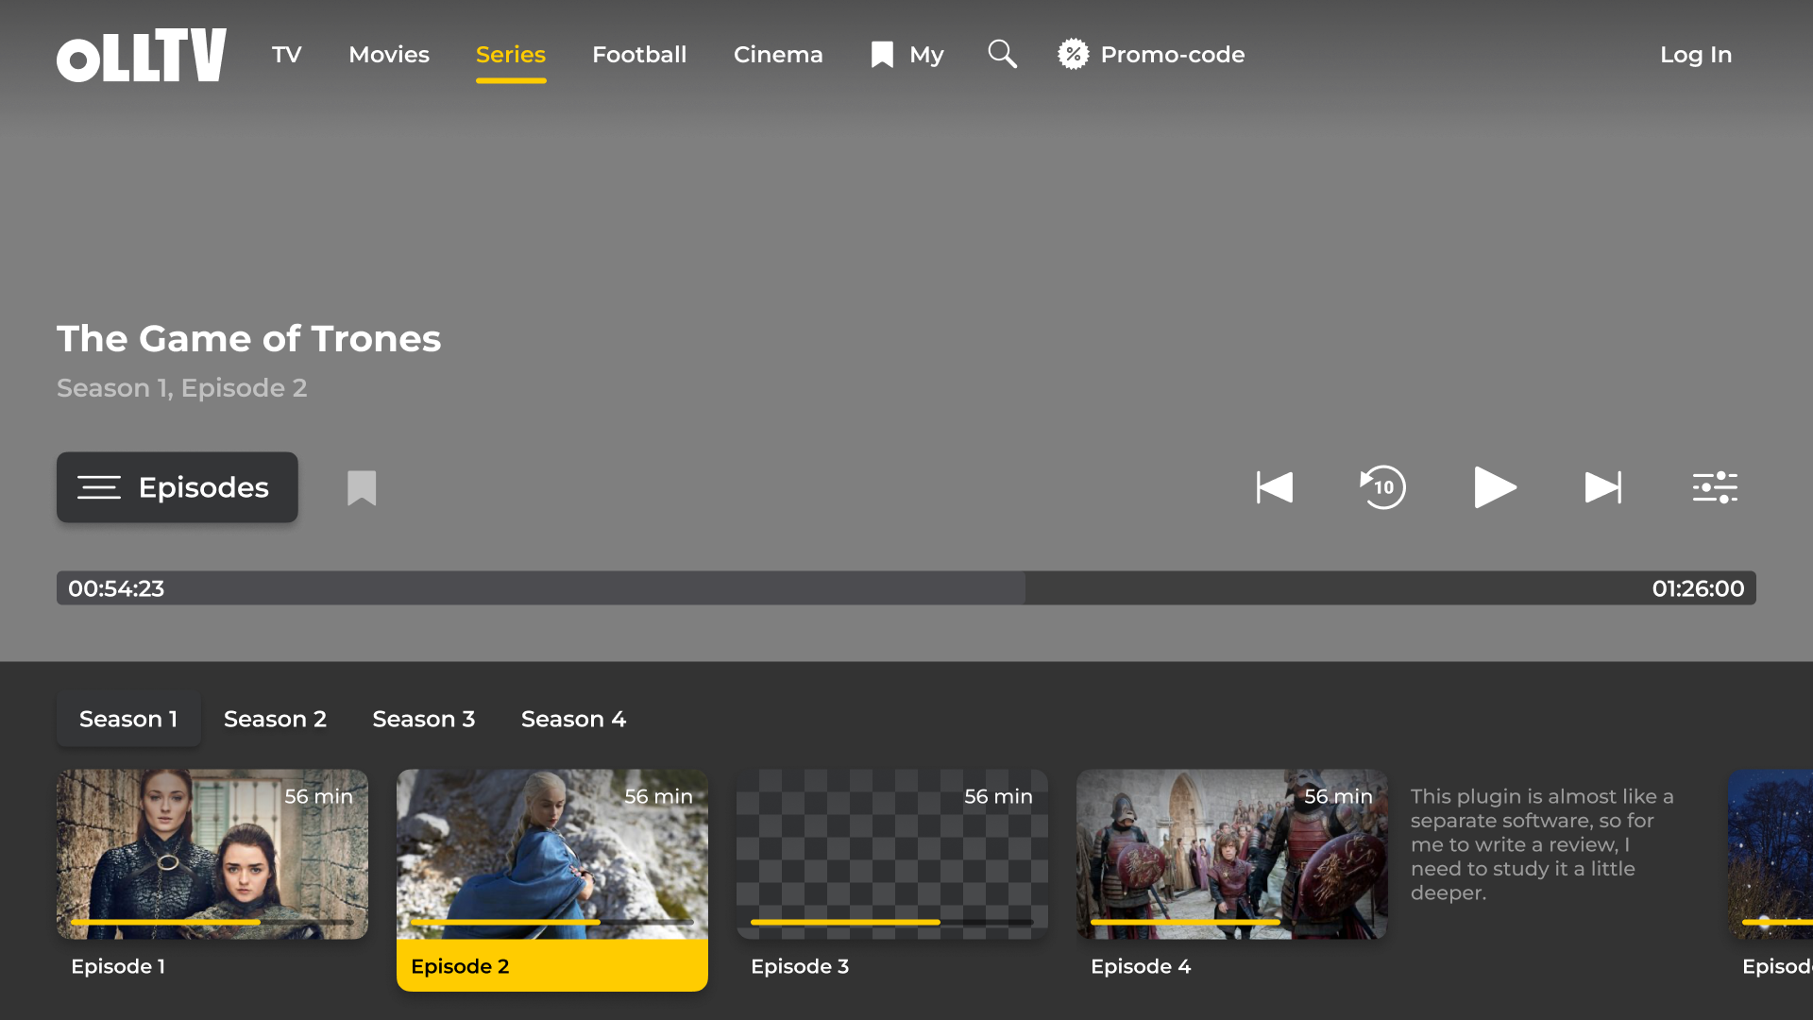Open the Episode 3 placeholder thumbnail
The image size is (1813, 1020).
pyautogui.click(x=892, y=855)
